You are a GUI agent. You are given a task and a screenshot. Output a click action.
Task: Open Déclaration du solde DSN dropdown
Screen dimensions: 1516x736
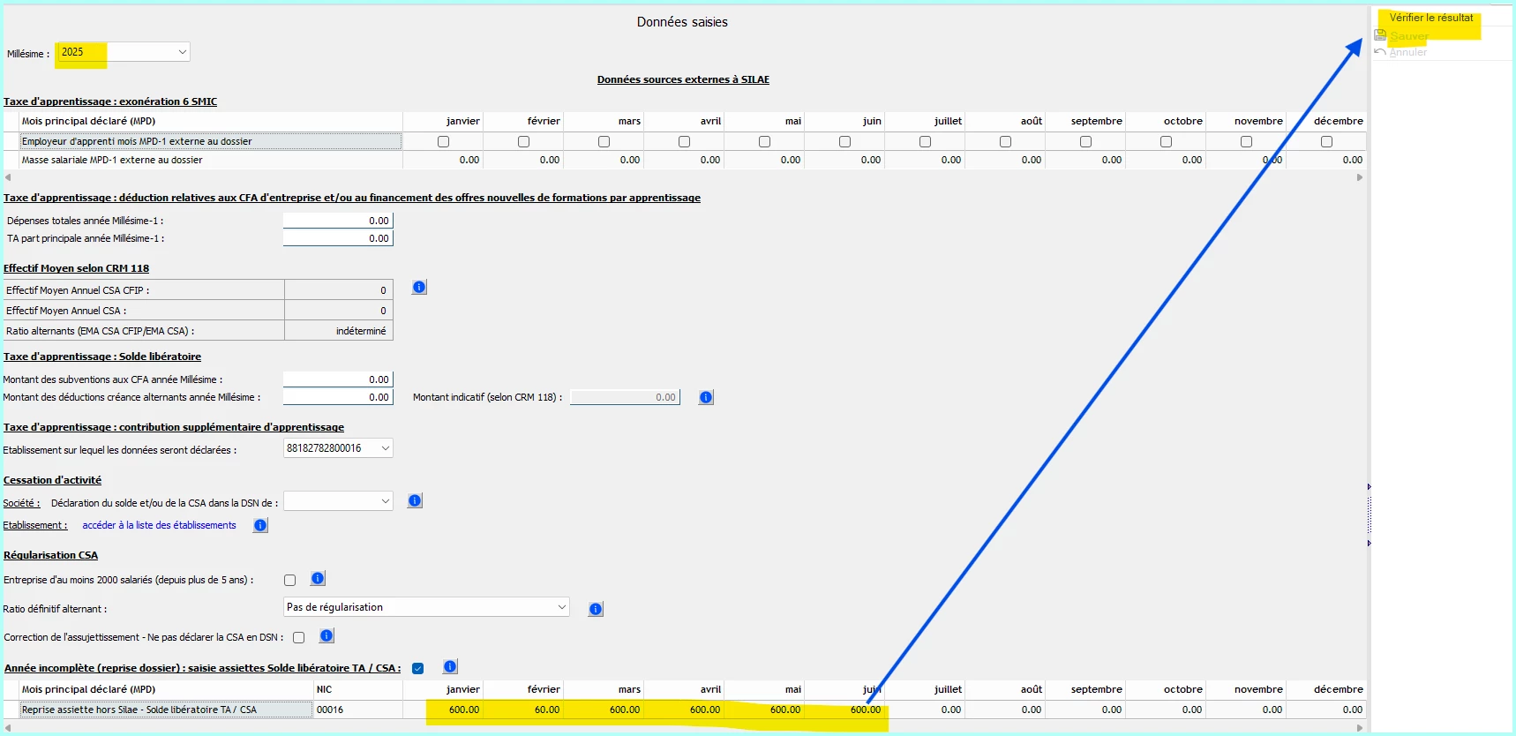click(x=338, y=501)
